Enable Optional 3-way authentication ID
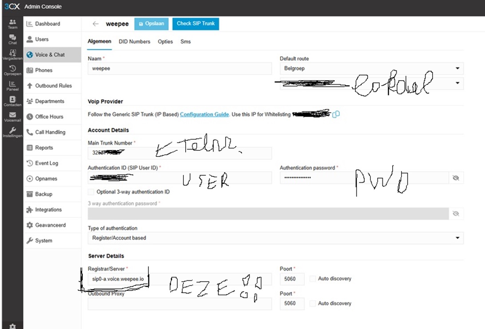This screenshot has height=329, width=485. click(91, 192)
